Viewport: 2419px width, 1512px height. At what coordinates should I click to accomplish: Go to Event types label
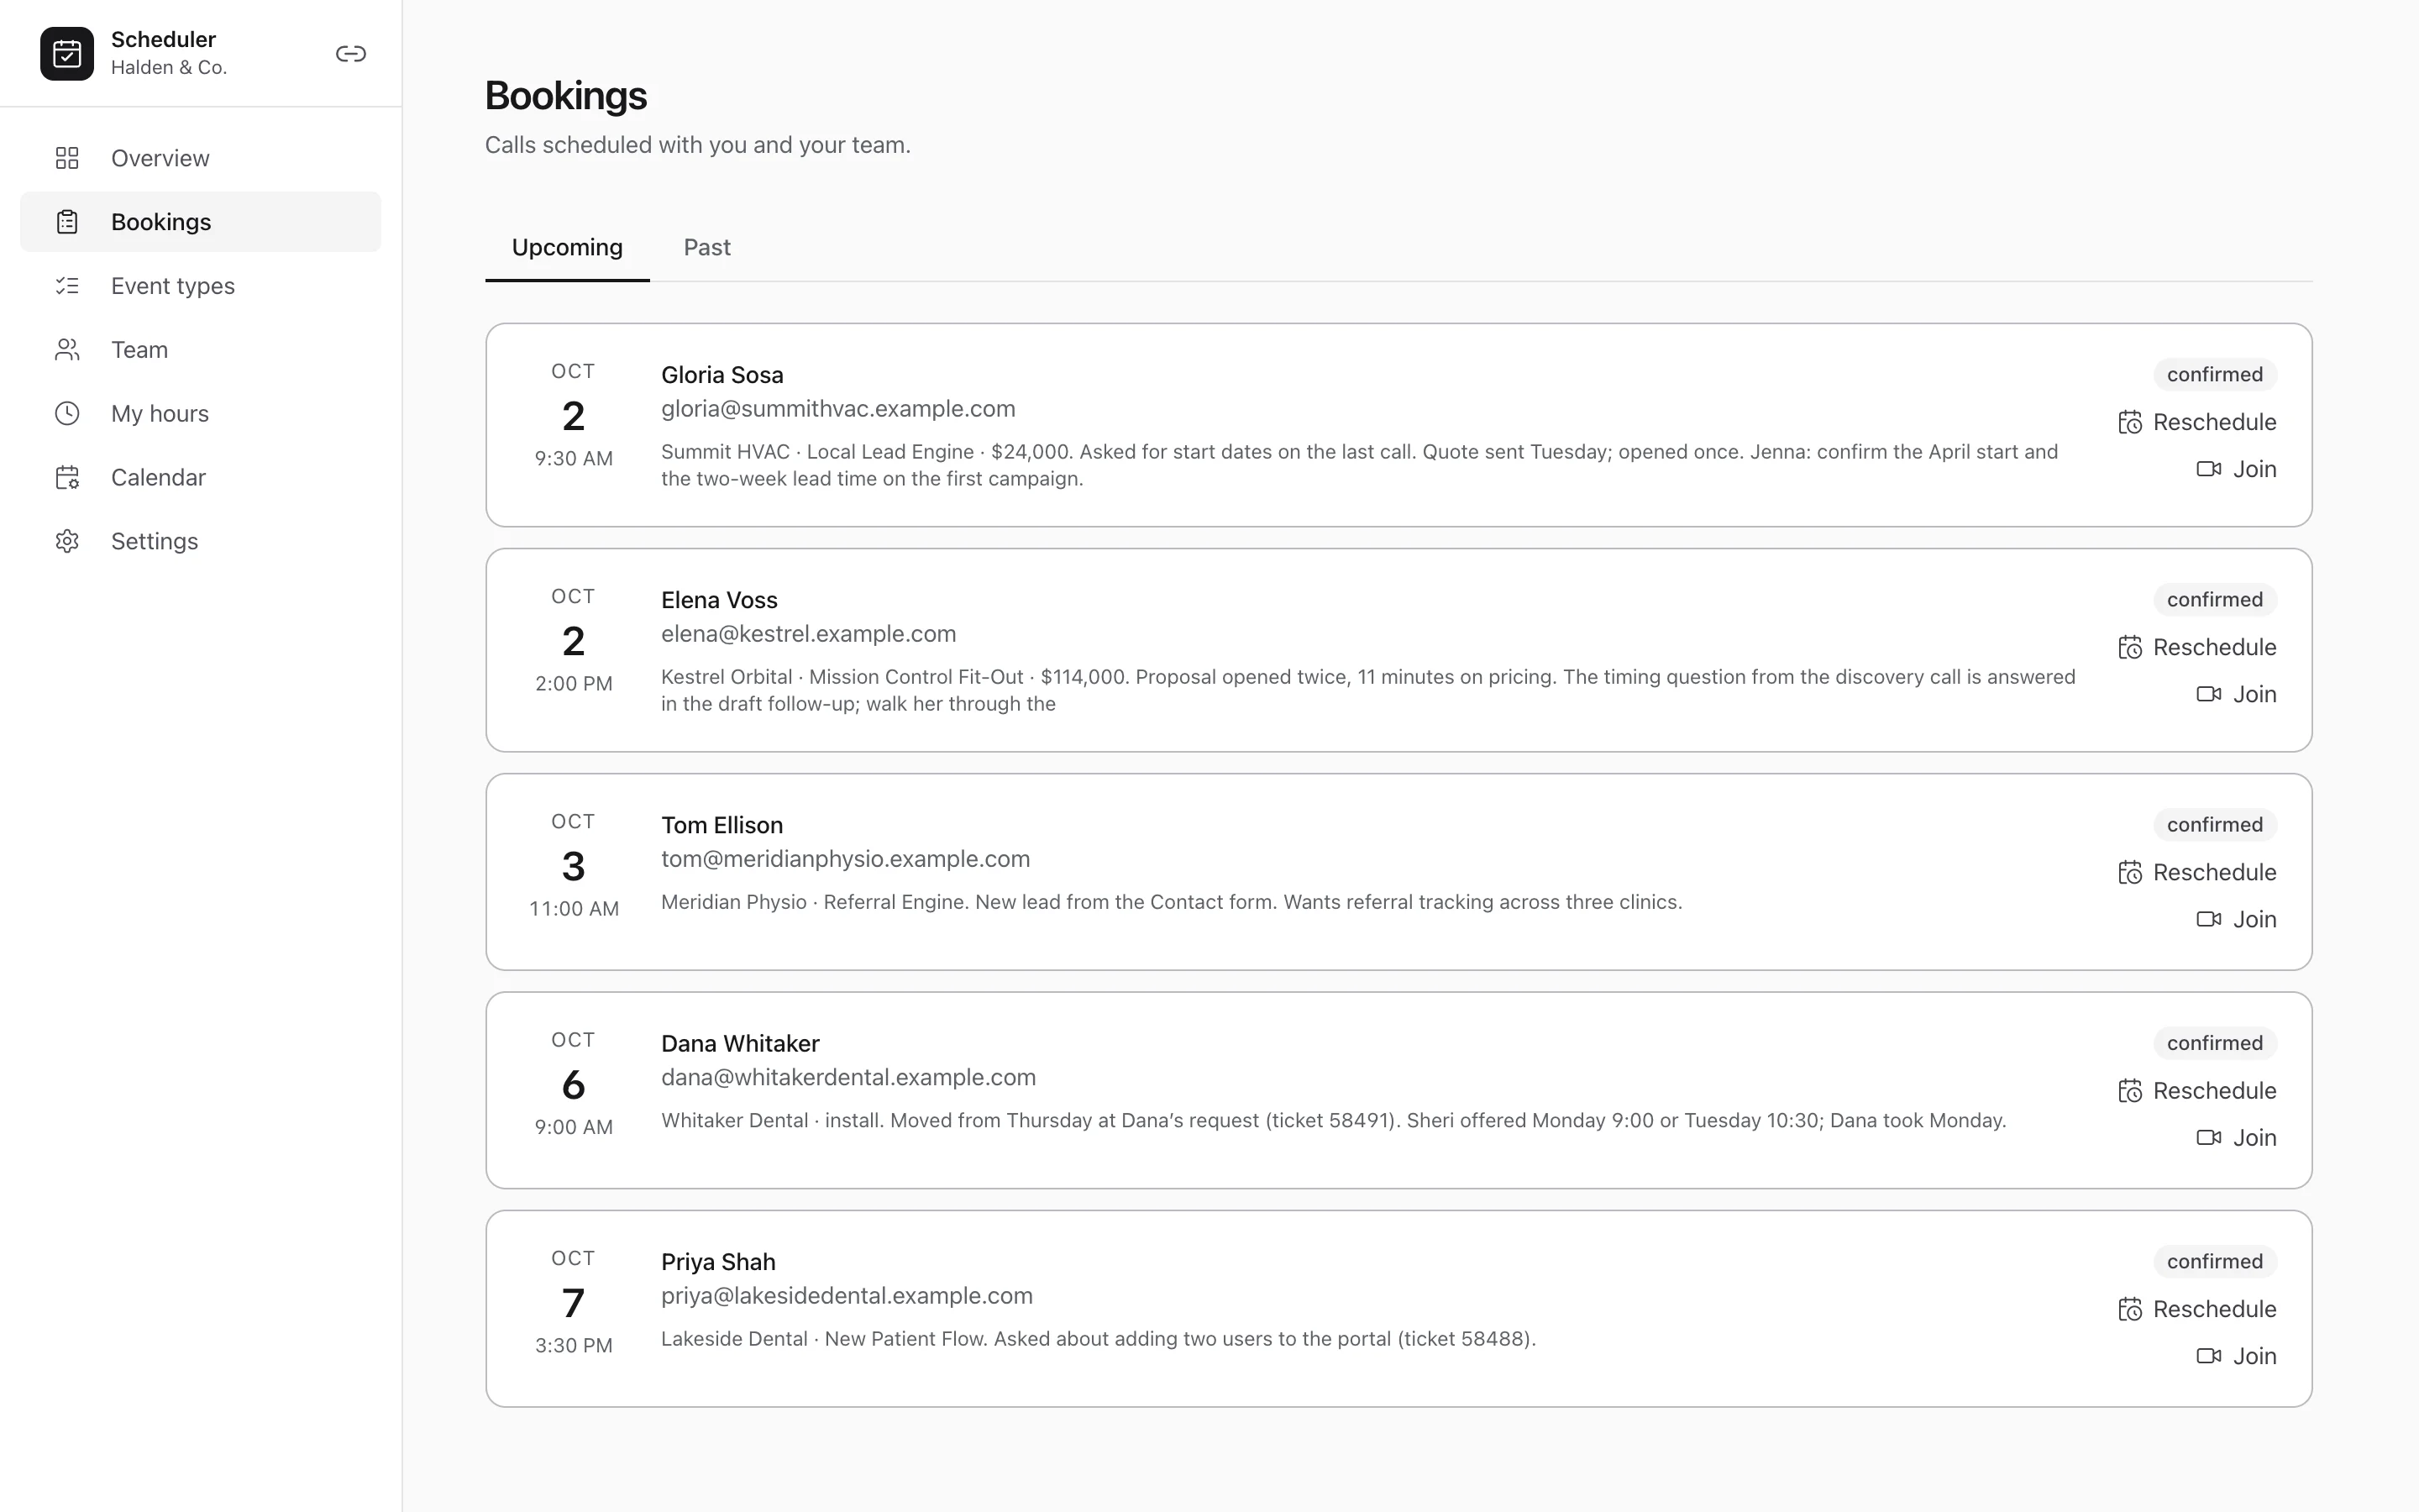173,286
